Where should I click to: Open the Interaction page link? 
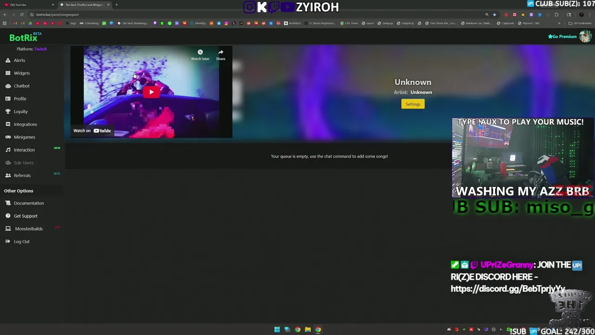(x=24, y=150)
